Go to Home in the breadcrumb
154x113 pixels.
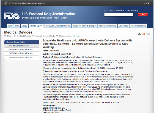[10, 36]
